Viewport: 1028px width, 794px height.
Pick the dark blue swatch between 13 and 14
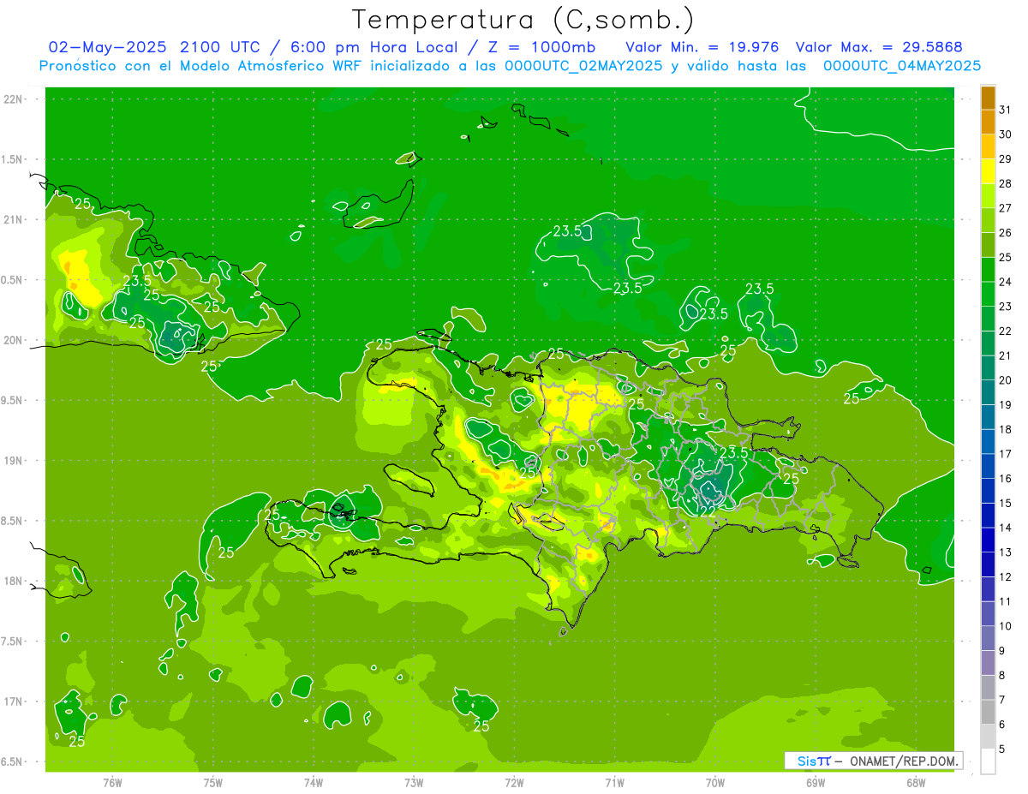click(988, 540)
